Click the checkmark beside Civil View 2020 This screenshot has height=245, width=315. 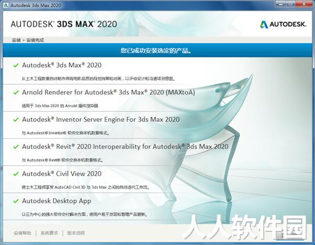[16, 174]
